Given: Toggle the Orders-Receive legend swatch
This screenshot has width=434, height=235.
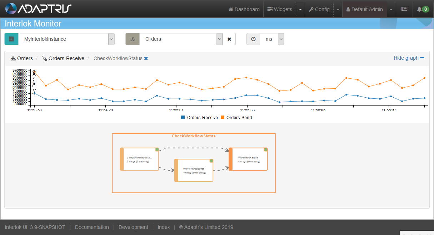Looking at the screenshot, I should [x=183, y=117].
